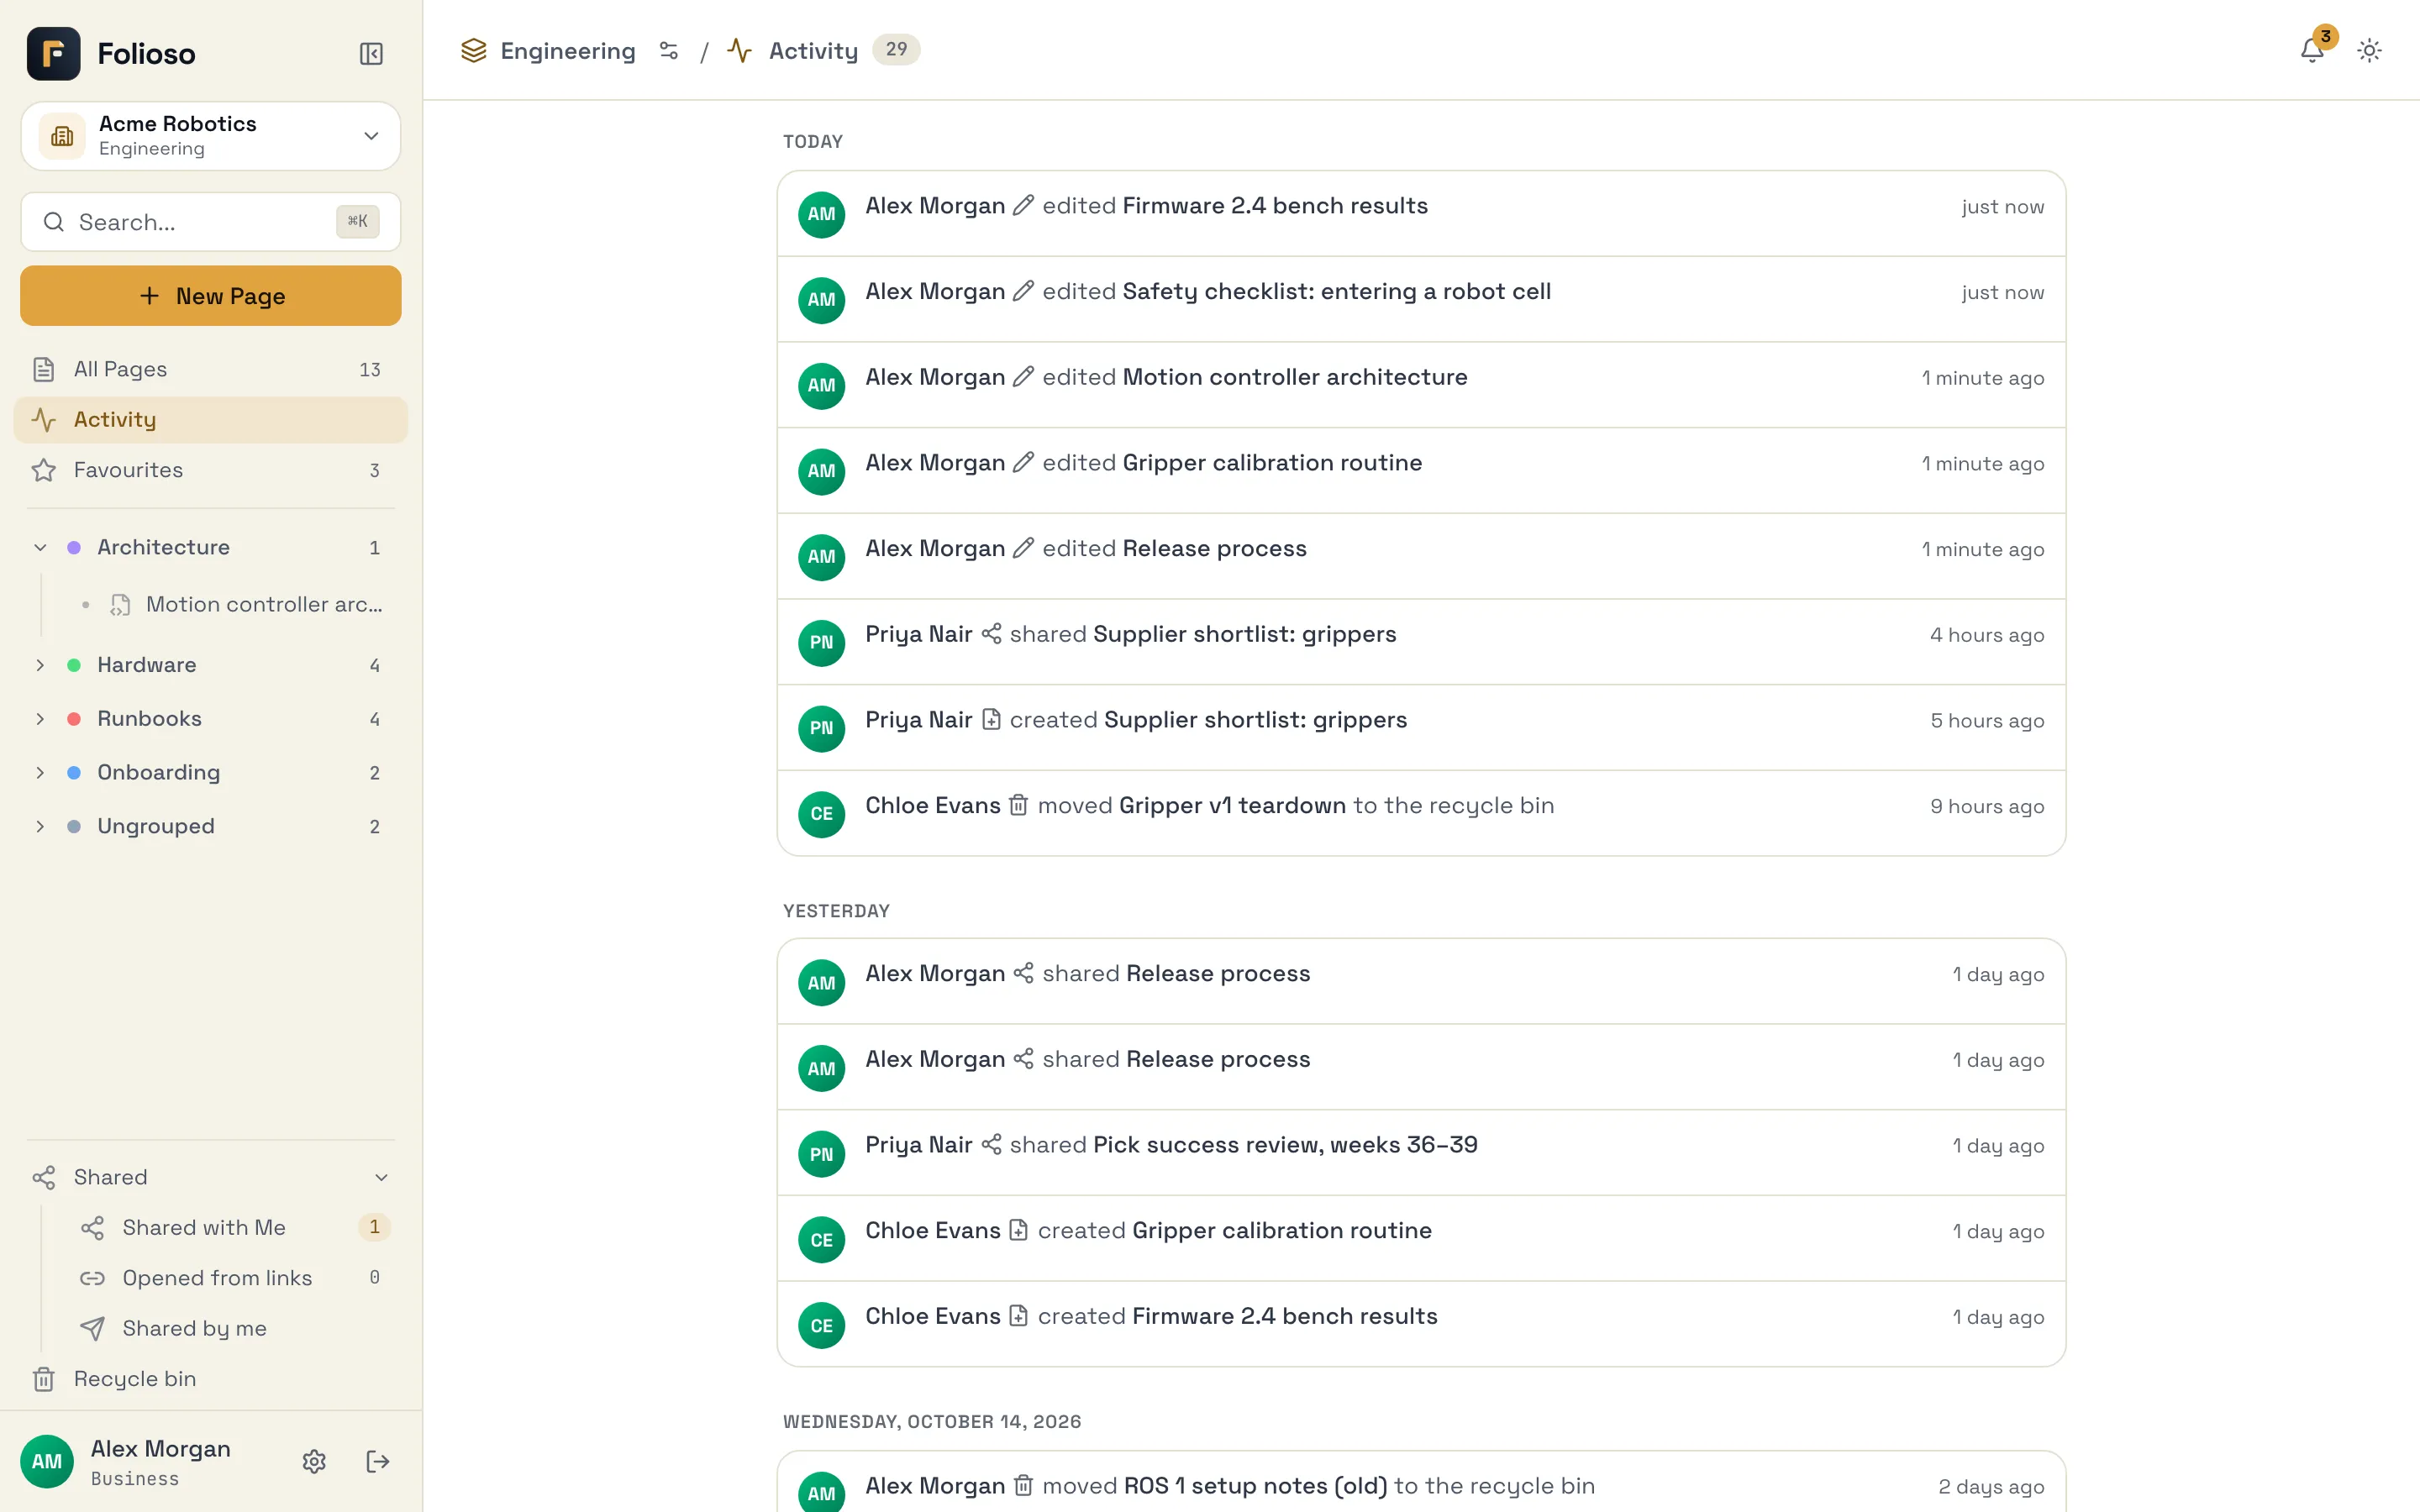Open Safety checklist: entering a robot cell
2420x1512 pixels.
1336,291
